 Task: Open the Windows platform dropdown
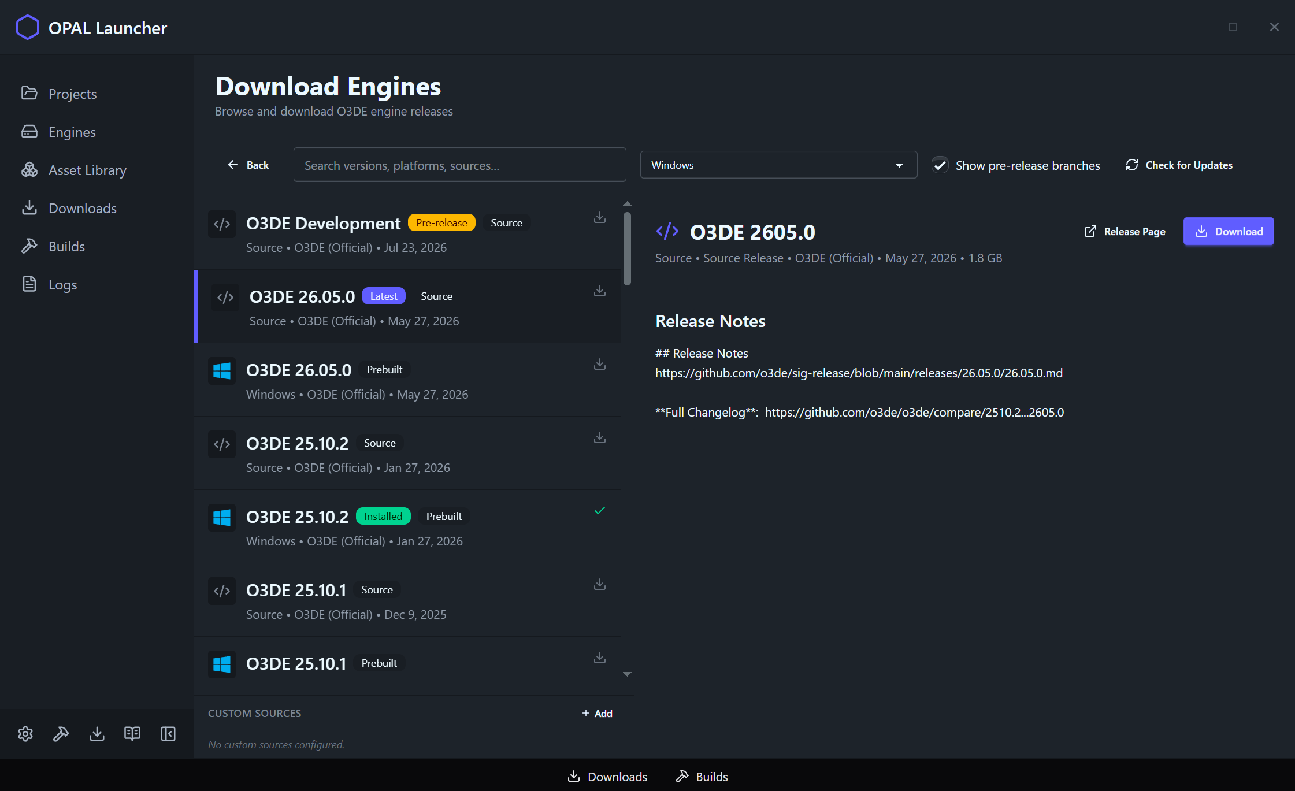778,165
